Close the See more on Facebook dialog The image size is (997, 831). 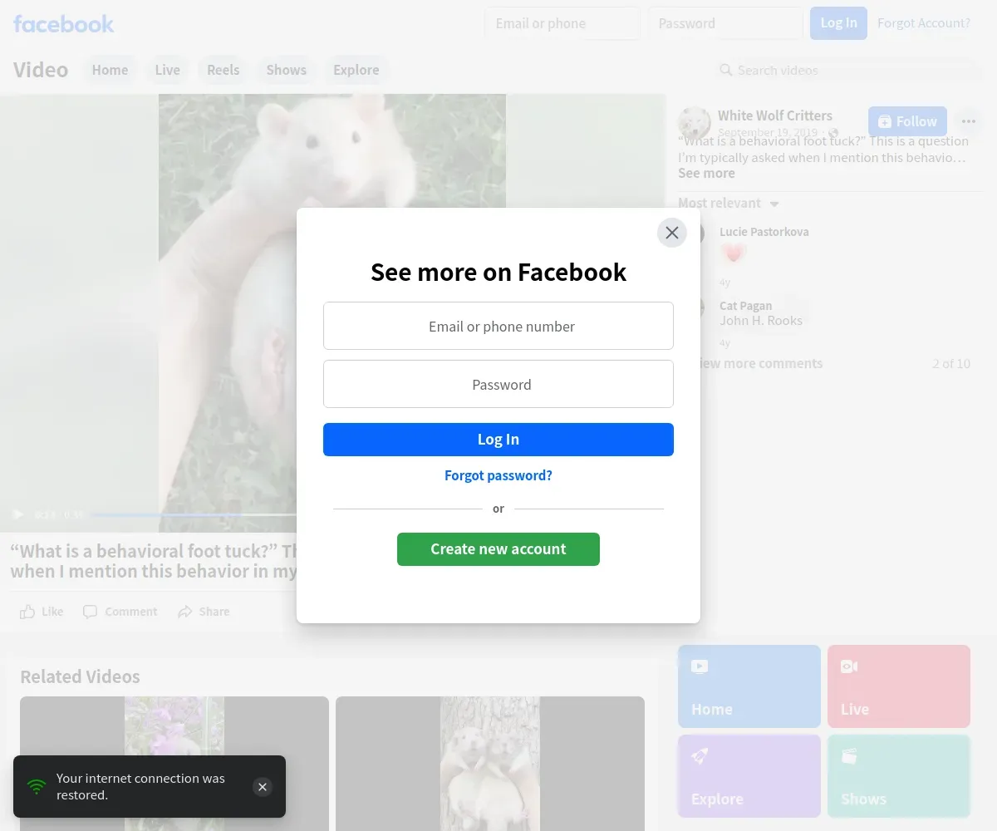click(672, 233)
